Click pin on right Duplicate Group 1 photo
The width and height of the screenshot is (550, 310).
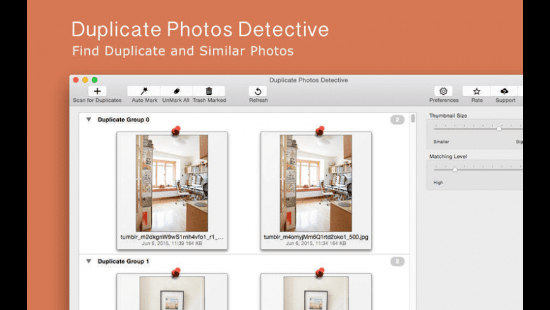pos(320,273)
